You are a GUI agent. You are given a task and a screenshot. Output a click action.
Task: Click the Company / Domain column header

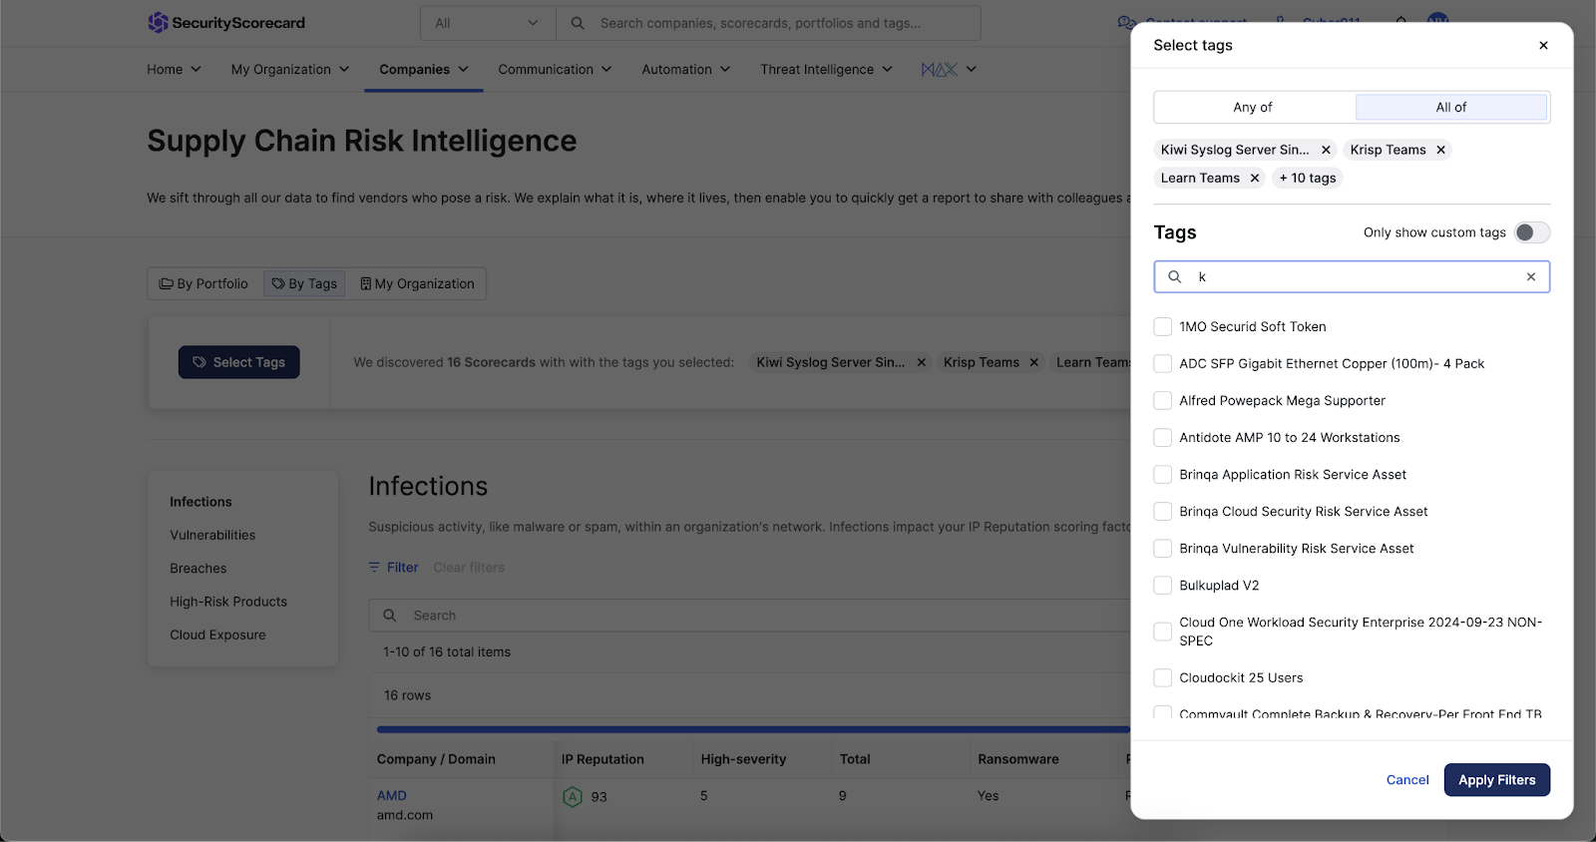point(436,759)
